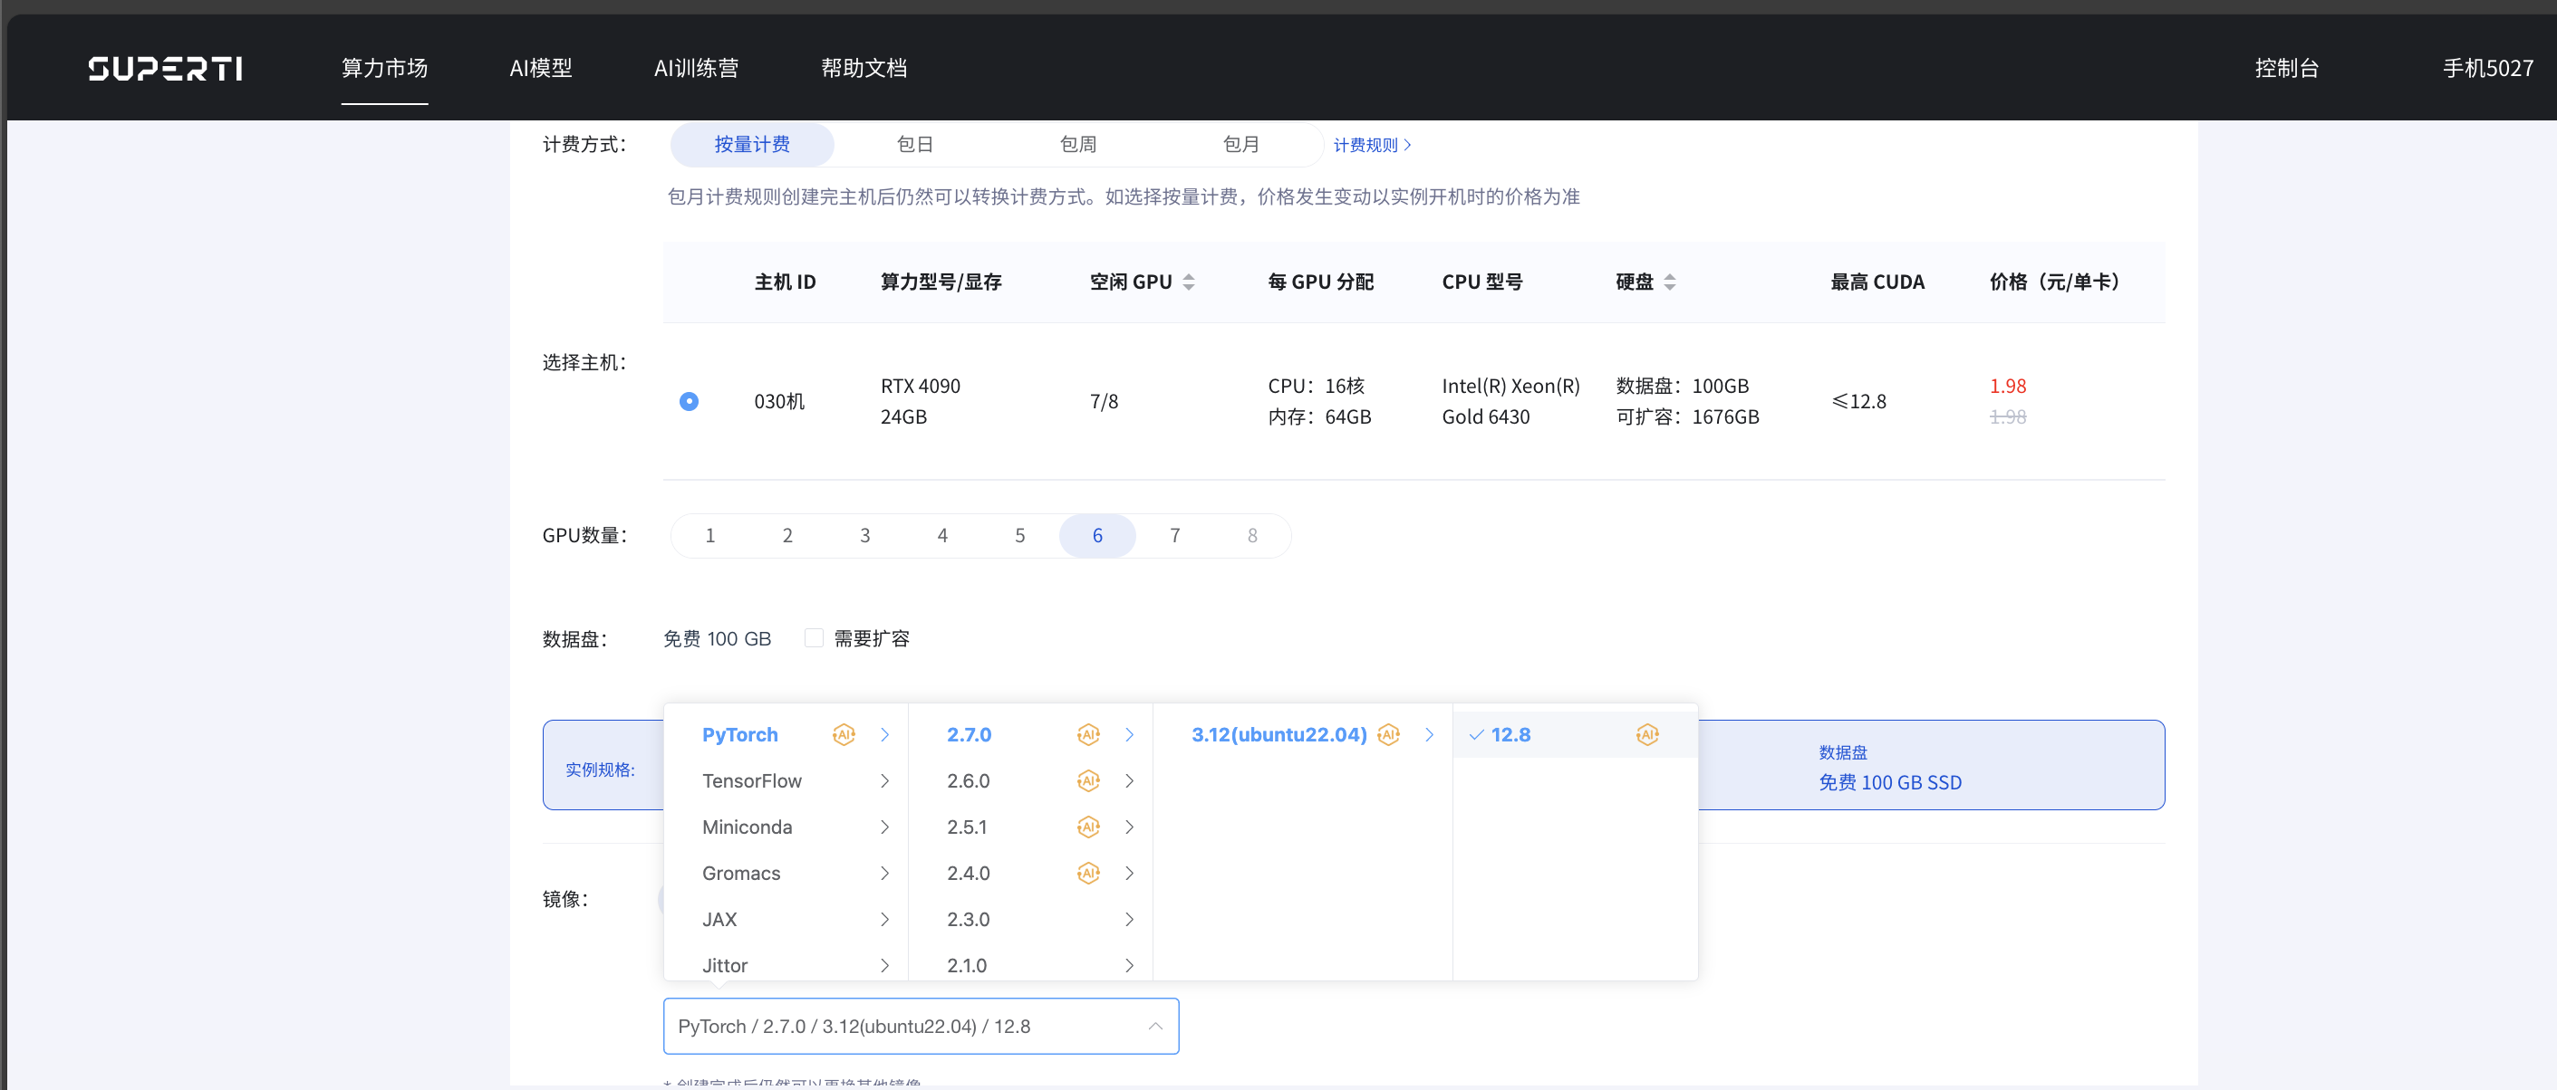
Task: Choose 7 for GPU count
Action: tap(1174, 536)
